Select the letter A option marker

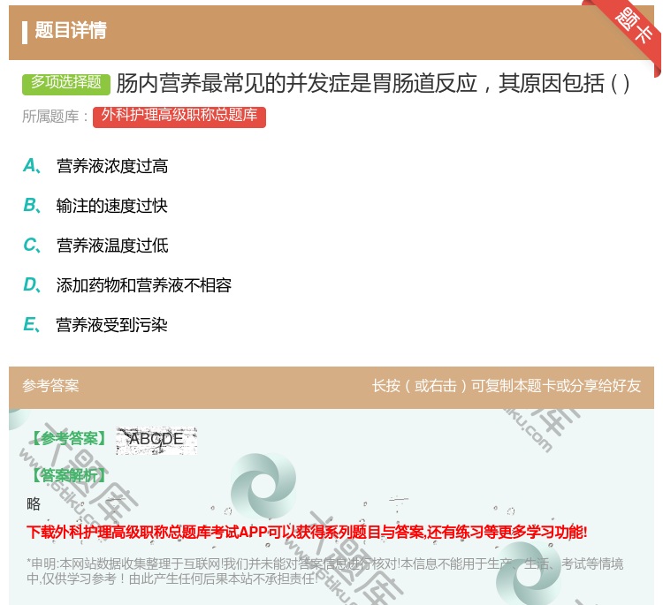pos(31,166)
